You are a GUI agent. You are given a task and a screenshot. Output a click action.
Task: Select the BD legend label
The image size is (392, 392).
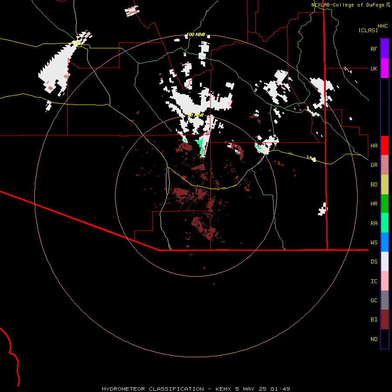(x=374, y=185)
